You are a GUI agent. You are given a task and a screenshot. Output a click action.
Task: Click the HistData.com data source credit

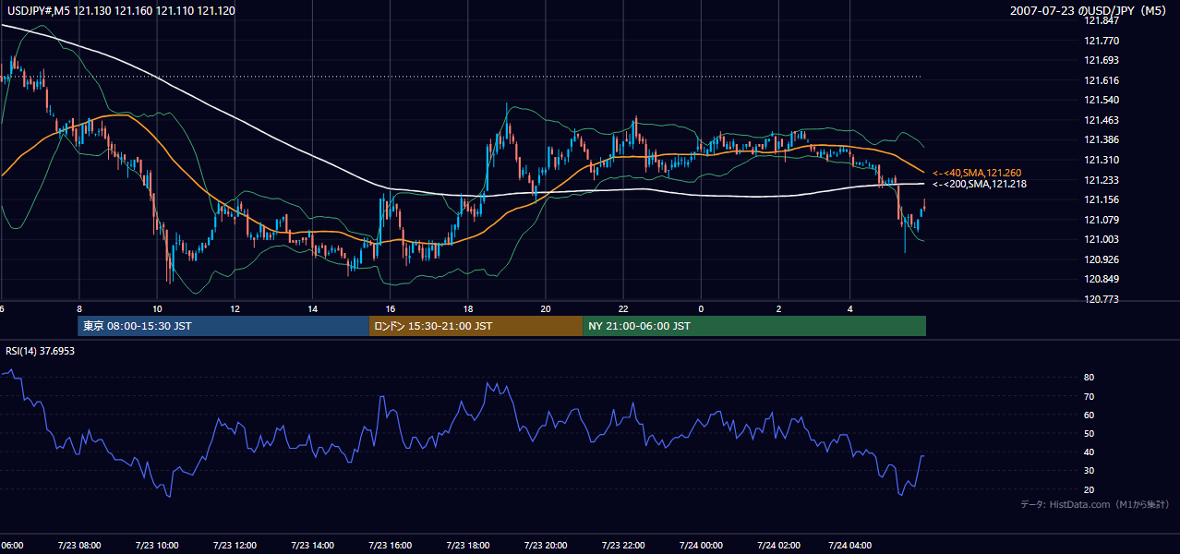point(1095,504)
